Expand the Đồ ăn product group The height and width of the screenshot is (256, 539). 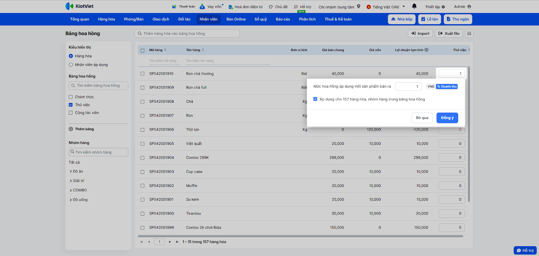pyautogui.click(x=71, y=171)
